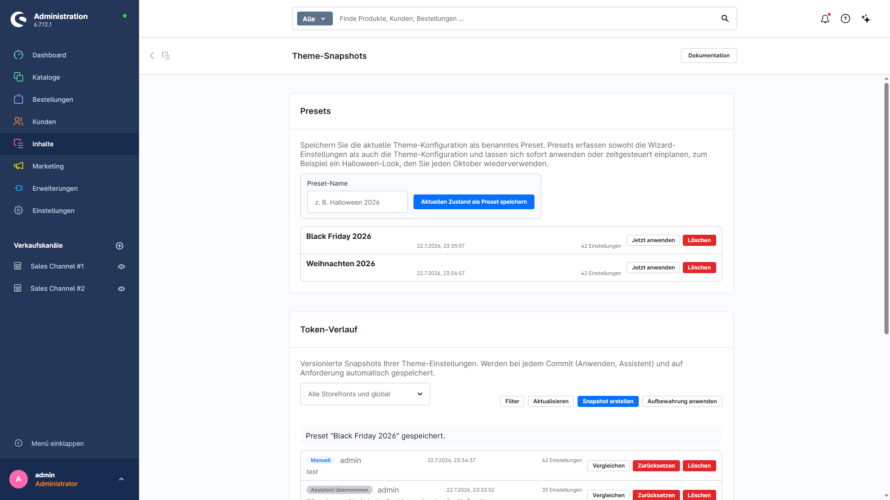Toggle visibility eye for Sales Channel #1
Viewport: 890px width, 500px height.
121,267
